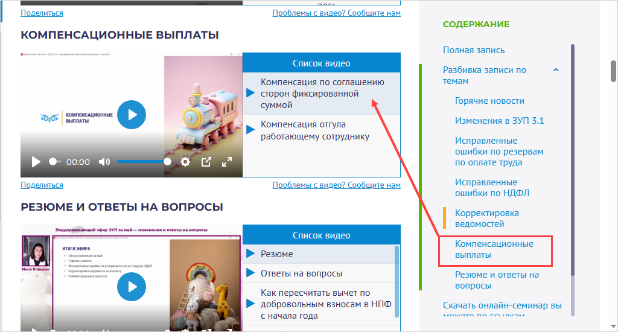Click small play icon in Компенсационные выплаты player bar
Viewport: 618px width, 332px height.
point(36,162)
